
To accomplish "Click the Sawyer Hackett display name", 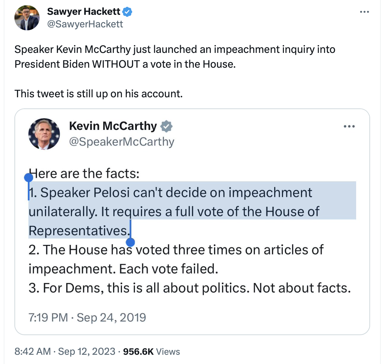I will (84, 12).
